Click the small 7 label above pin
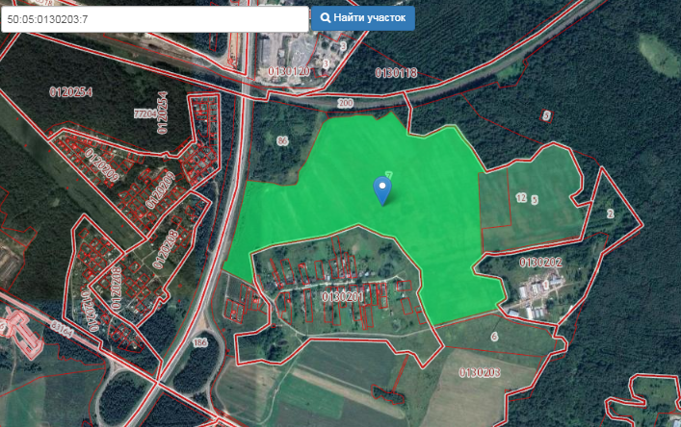681x427 pixels. pos(387,174)
